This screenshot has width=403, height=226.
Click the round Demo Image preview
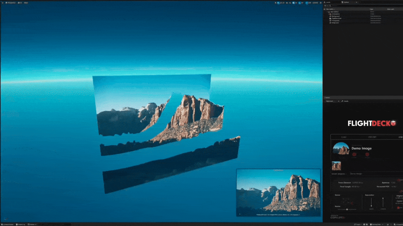(341, 148)
